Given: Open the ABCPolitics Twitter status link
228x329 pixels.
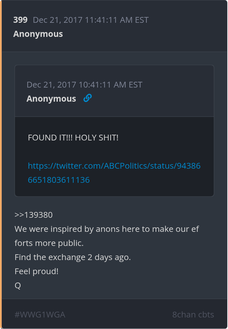Looking at the screenshot, I should [114, 166].
